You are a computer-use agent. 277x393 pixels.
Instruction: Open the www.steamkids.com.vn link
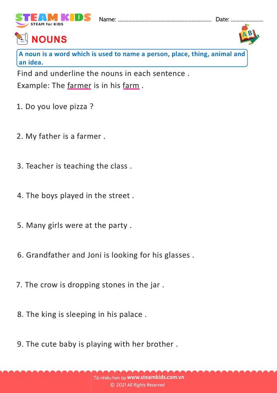(x=156, y=377)
